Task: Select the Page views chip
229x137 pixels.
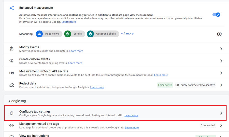Action: pos(49,34)
